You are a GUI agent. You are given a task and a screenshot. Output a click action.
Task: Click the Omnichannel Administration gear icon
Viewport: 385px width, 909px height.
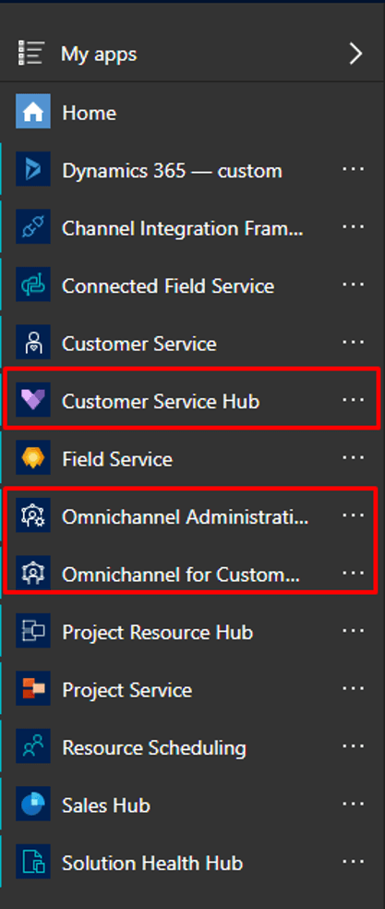[33, 515]
